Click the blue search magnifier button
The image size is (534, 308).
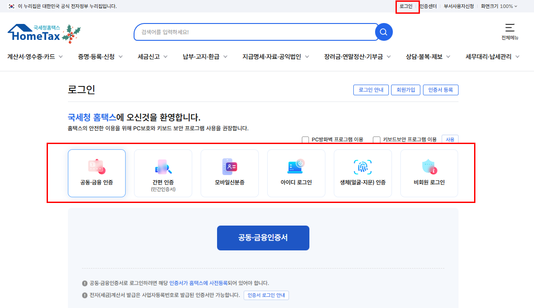click(x=384, y=32)
